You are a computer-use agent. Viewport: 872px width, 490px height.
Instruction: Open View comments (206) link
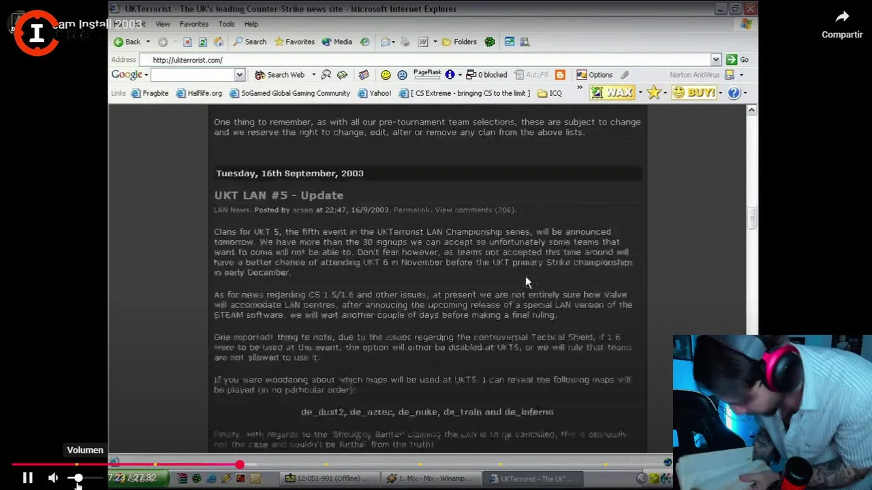click(x=475, y=210)
